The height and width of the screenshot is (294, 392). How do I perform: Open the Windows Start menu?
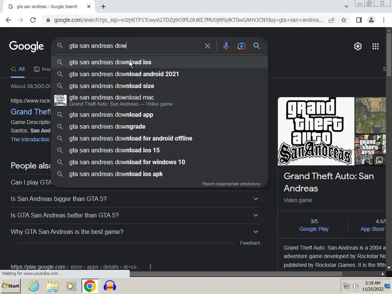click(10, 286)
